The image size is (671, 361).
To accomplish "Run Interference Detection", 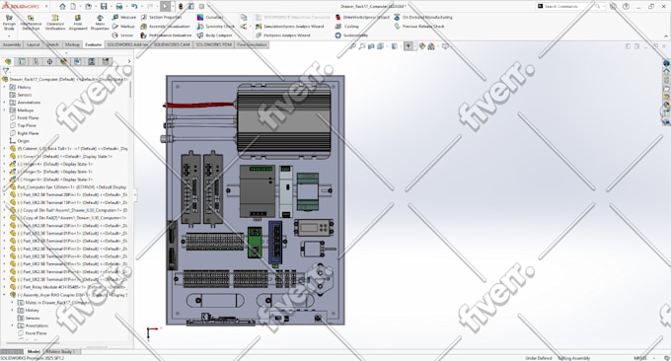I will 31,22.
